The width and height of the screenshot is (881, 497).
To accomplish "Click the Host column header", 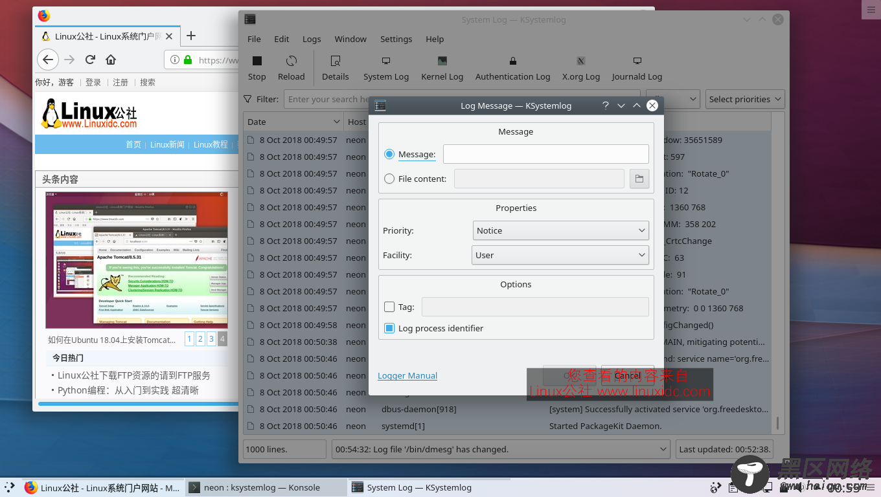I will [x=357, y=122].
